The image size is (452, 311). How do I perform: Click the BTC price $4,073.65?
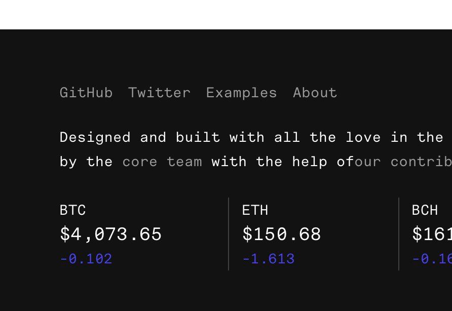click(x=110, y=234)
